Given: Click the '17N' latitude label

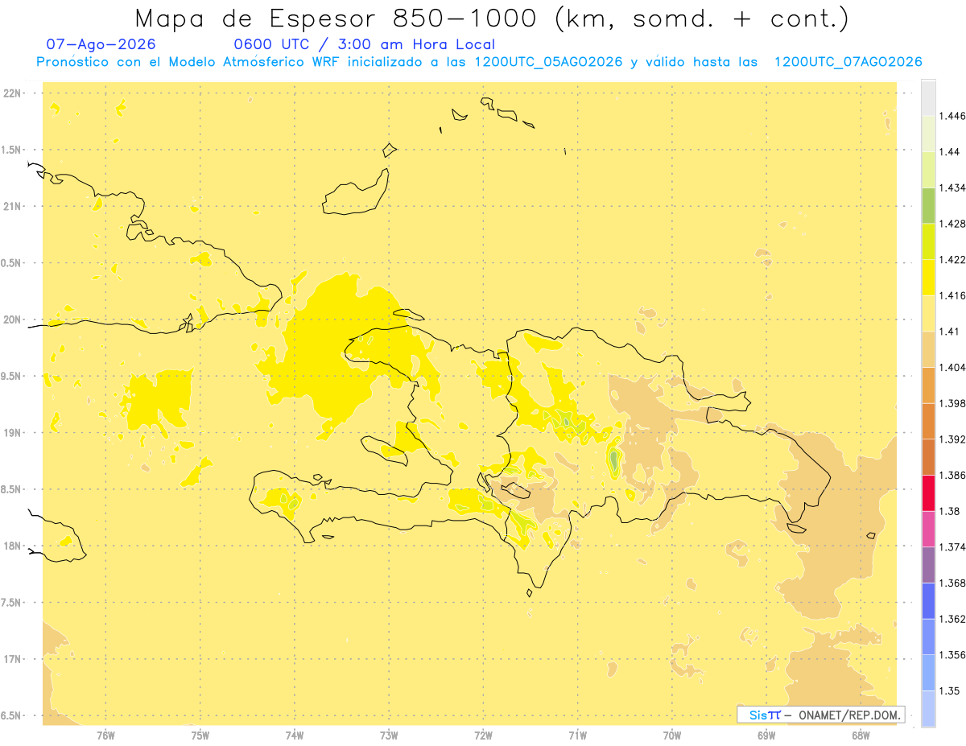Looking at the screenshot, I should [14, 659].
